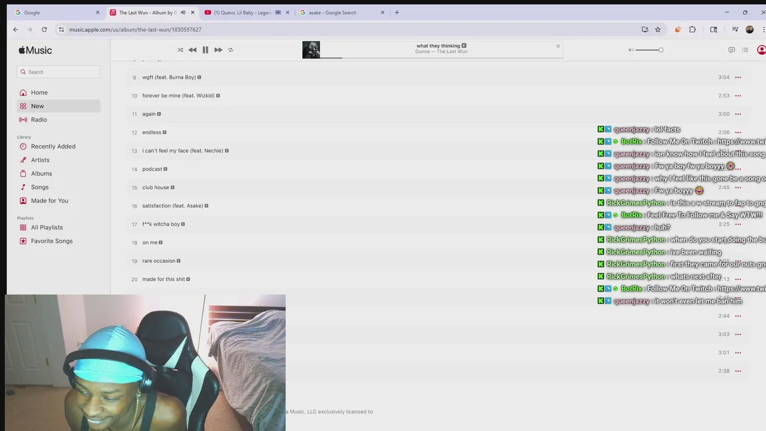This screenshot has height=431, width=766.
Task: Go back in browser history
Action: (16, 29)
